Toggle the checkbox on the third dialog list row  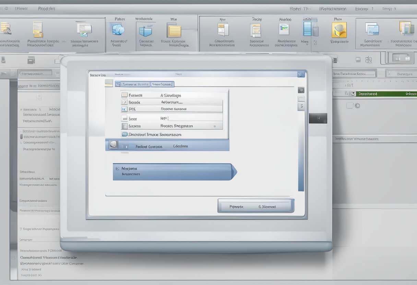point(124,109)
